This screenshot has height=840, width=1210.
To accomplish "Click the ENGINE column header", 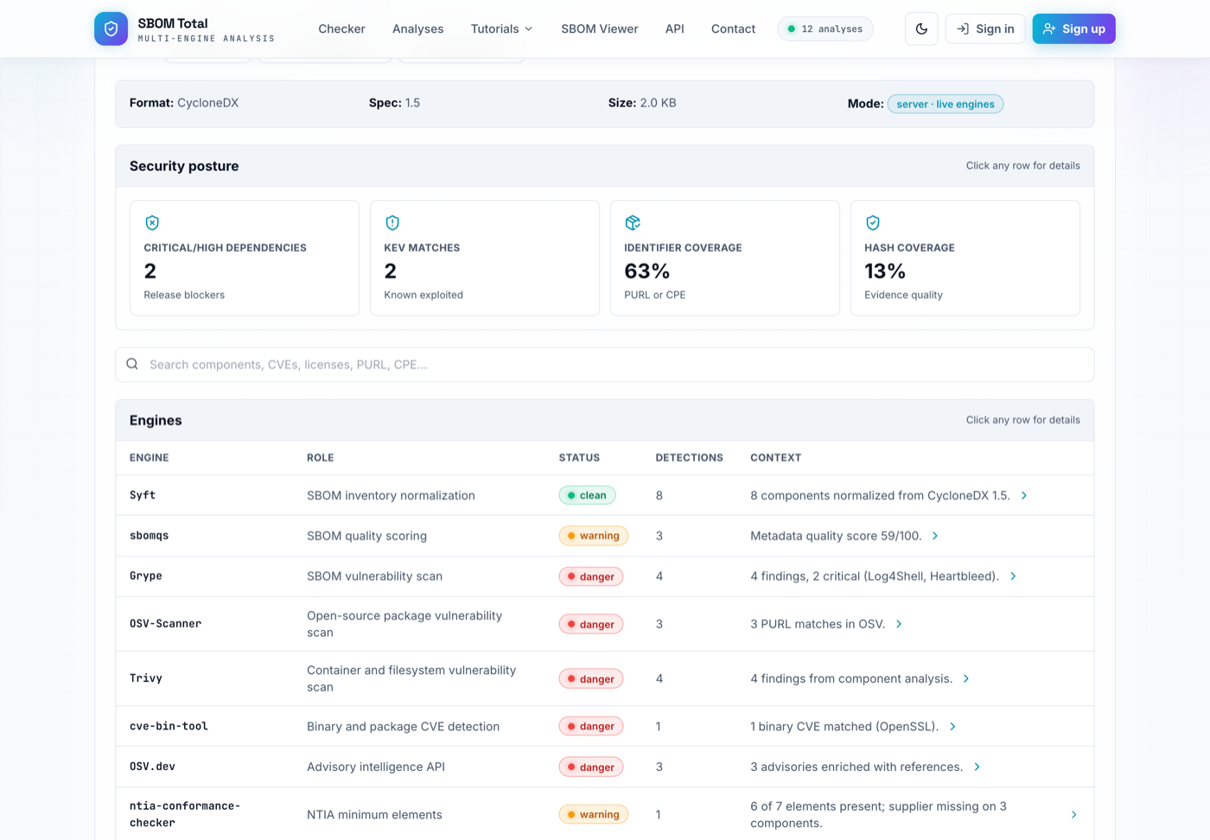I will coord(150,458).
